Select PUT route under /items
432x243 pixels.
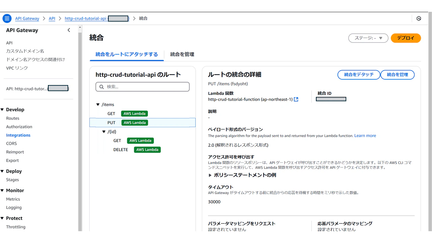(x=142, y=123)
